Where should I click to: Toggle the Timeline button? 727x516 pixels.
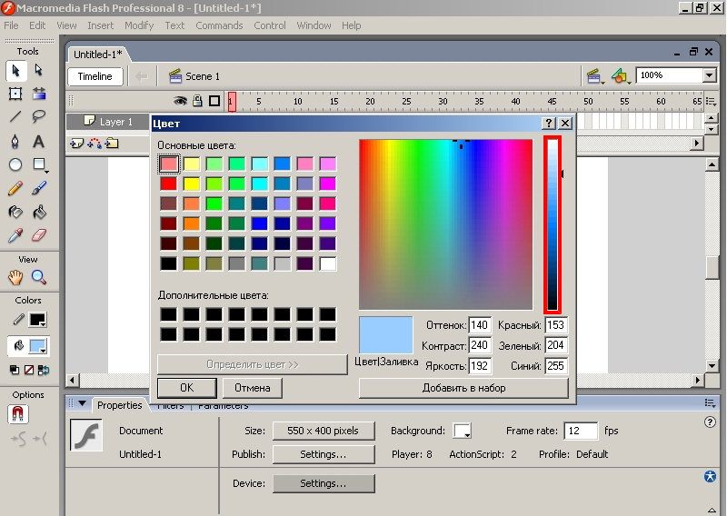[95, 76]
